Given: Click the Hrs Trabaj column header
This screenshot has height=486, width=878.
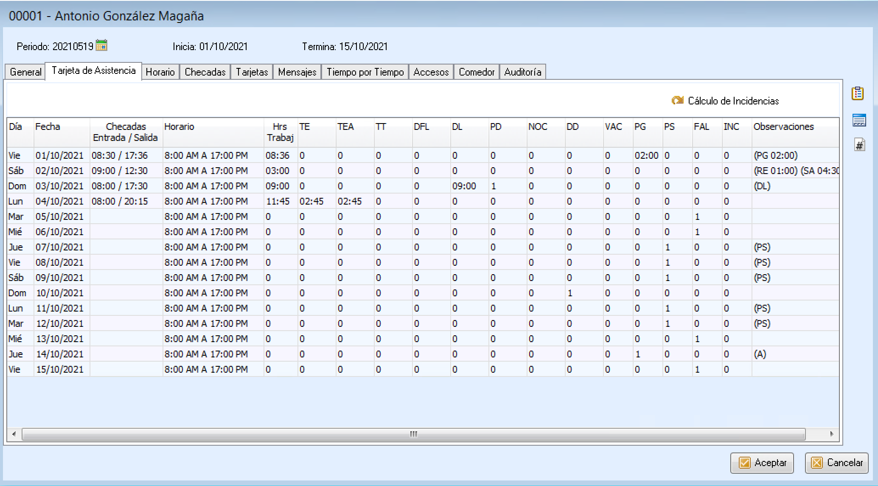Looking at the screenshot, I should [x=280, y=132].
